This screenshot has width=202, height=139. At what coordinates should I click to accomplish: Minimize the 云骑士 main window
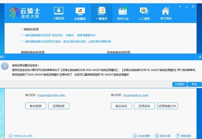tap(187, 7)
